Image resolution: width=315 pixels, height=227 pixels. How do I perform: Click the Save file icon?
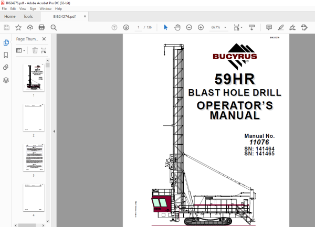tap(7, 27)
